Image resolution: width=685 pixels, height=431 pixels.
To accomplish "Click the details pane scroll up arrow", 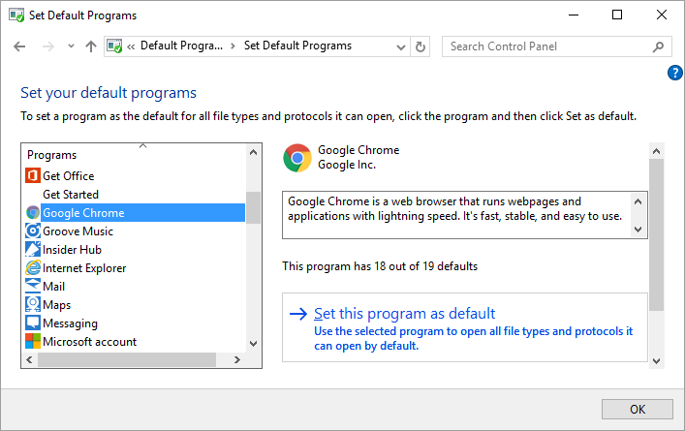I will [x=656, y=151].
